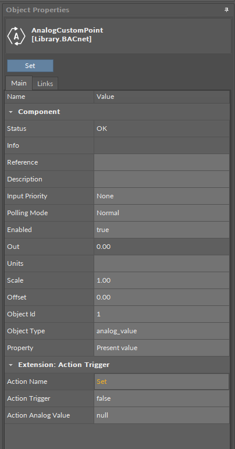Toggle the panel pin icon
Image resolution: width=235 pixels, height=449 pixels.
click(226, 10)
